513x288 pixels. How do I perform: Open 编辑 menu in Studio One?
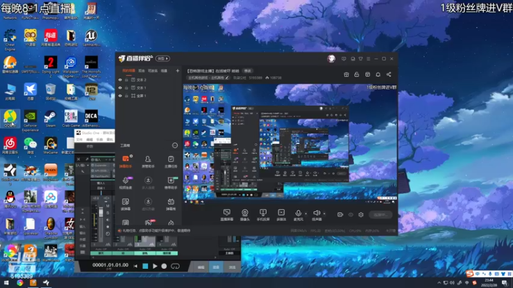[89, 140]
